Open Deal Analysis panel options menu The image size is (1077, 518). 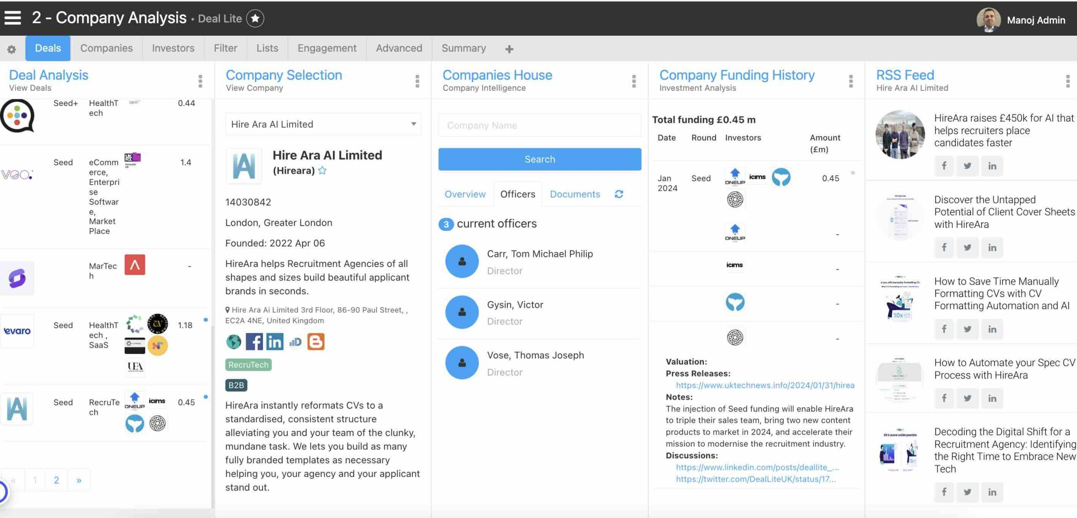200,81
